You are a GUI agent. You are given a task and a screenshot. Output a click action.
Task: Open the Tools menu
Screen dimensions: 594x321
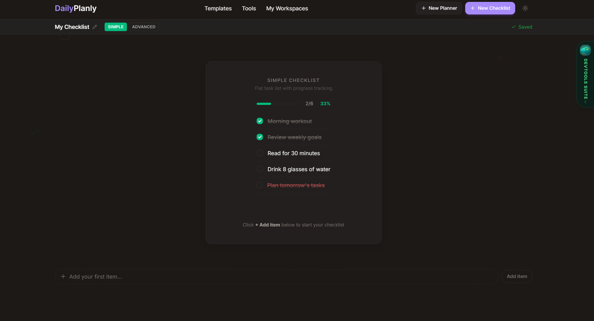pyautogui.click(x=249, y=8)
